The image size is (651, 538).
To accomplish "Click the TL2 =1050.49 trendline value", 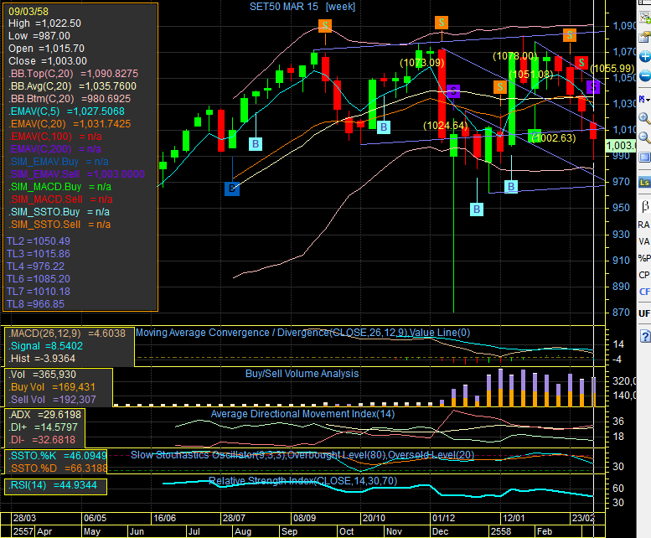I will click(x=39, y=241).
